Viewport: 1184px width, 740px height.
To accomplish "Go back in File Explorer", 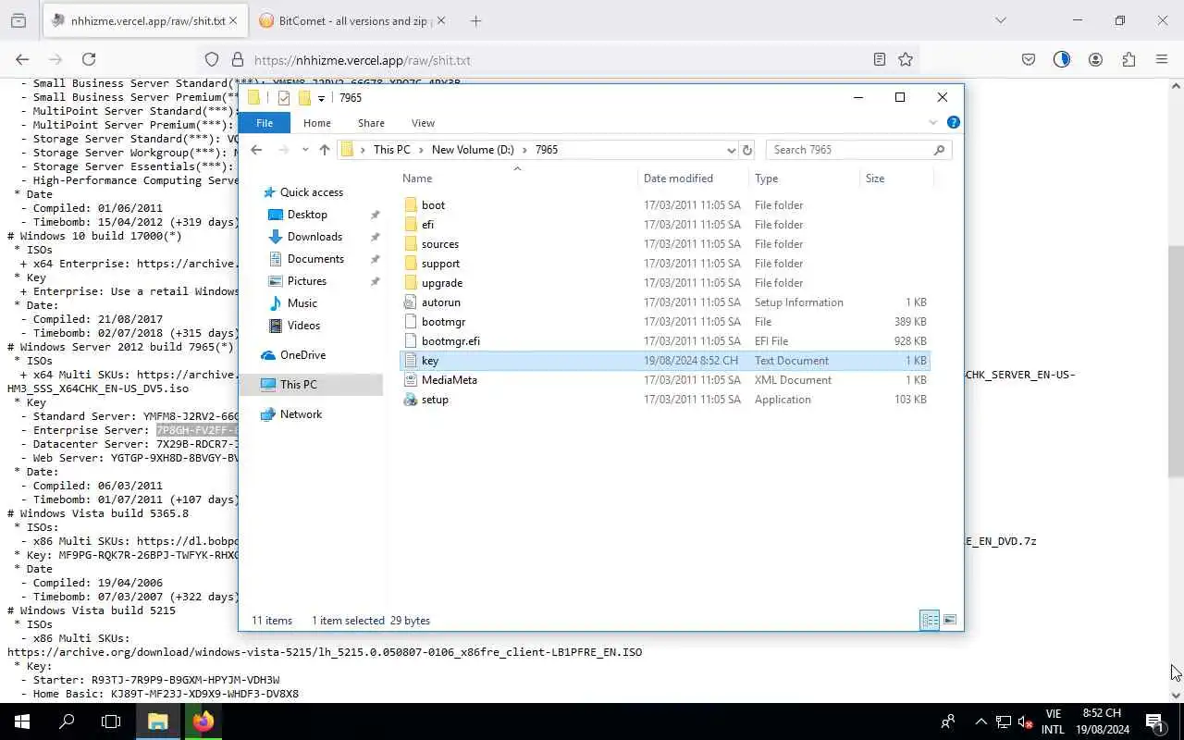I will click(256, 150).
